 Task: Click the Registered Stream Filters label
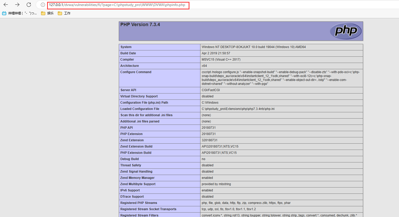139,215
